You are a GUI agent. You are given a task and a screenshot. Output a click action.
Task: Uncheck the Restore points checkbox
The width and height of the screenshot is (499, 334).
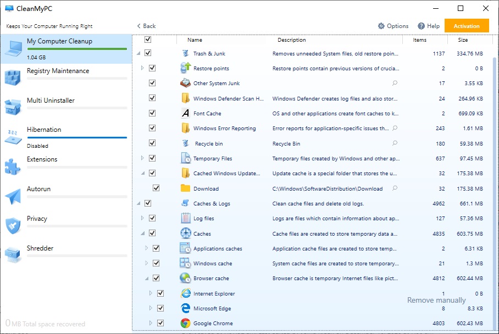[152, 68]
